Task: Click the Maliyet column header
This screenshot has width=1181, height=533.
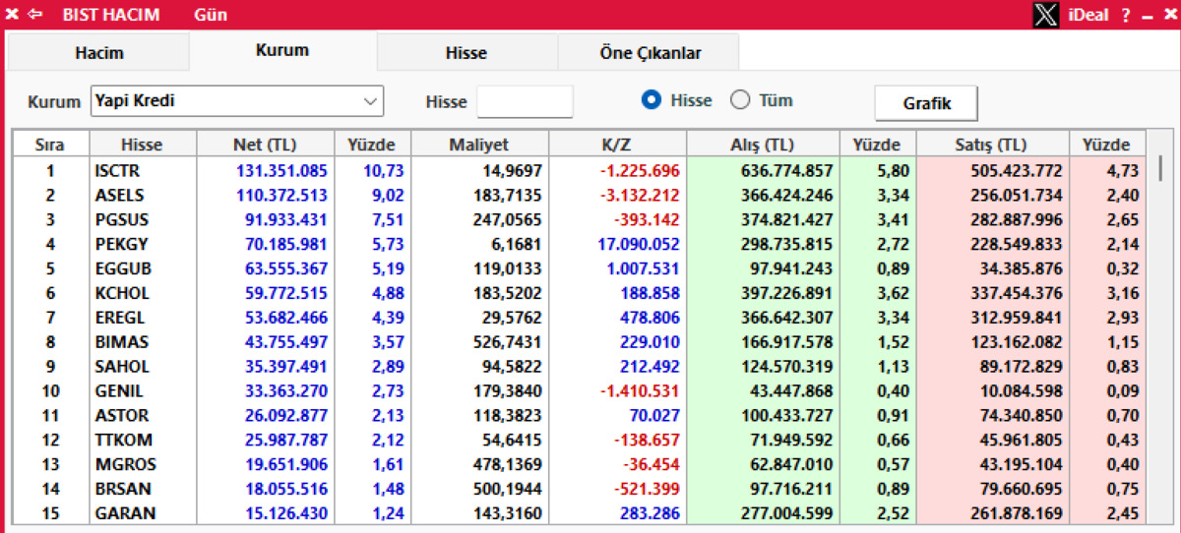Action: click(x=479, y=145)
